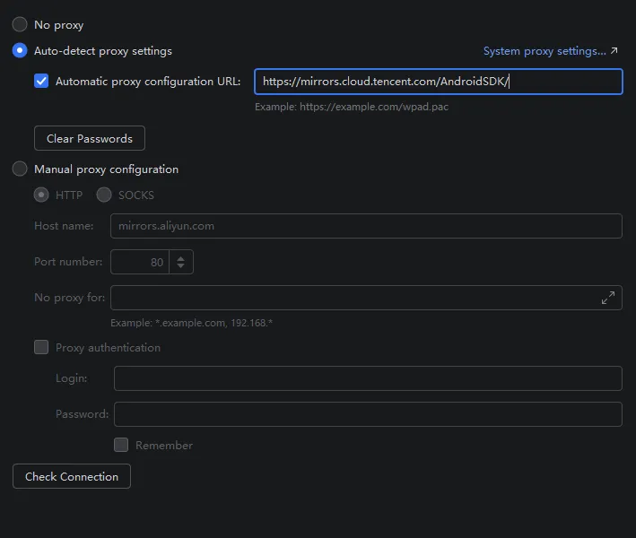Focus the Login input field
The width and height of the screenshot is (636, 538).
click(x=368, y=378)
